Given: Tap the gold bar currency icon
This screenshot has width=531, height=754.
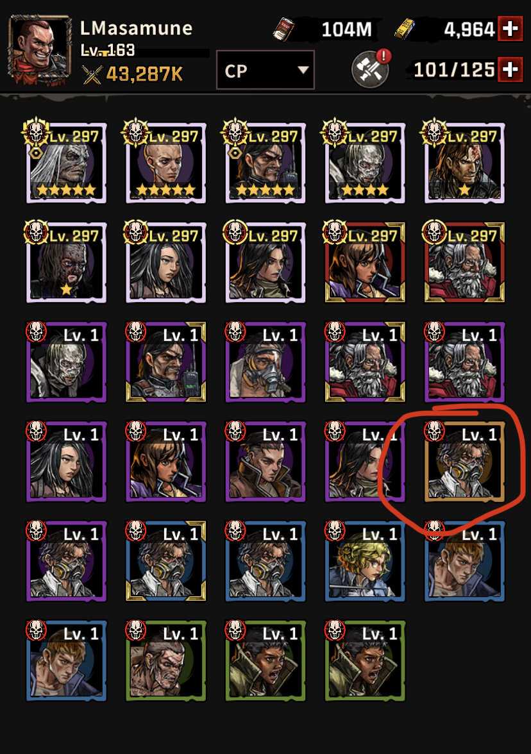Looking at the screenshot, I should [405, 29].
